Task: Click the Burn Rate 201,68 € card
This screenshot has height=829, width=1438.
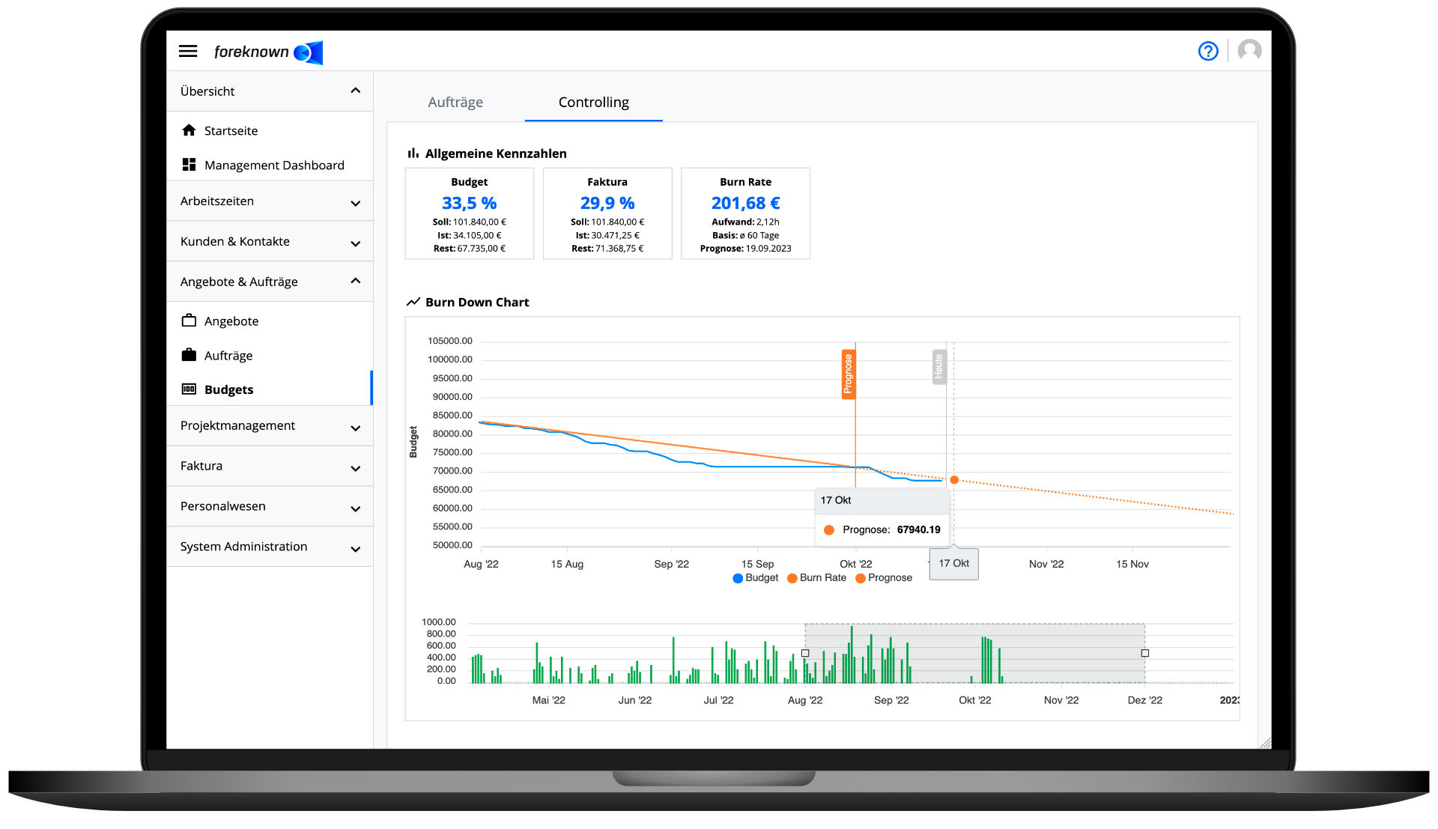Action: point(745,213)
